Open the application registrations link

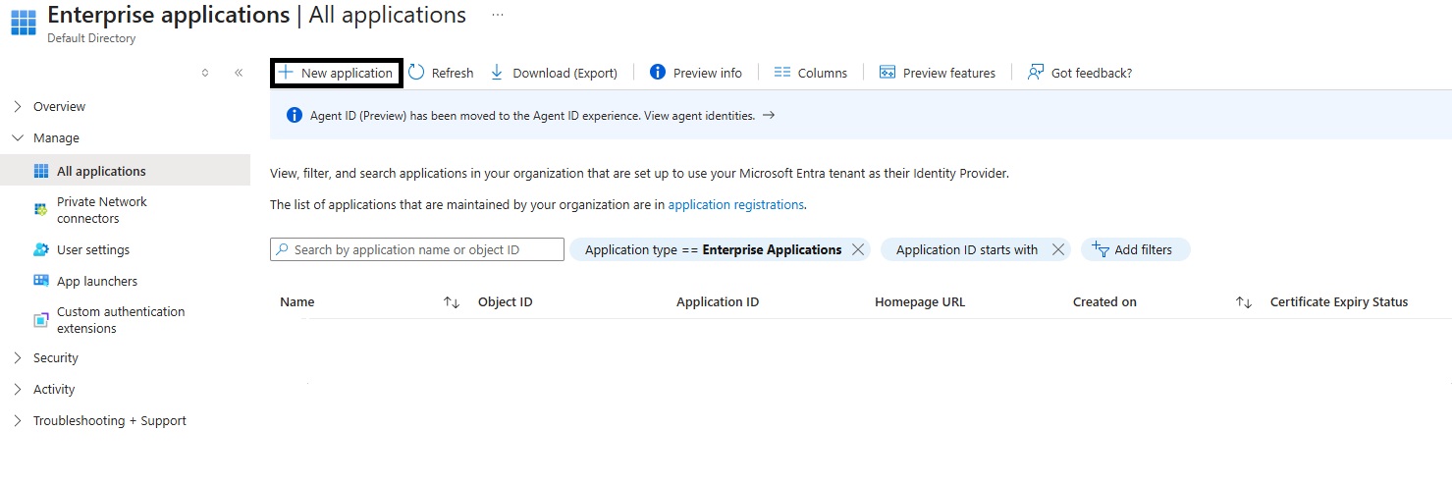735,204
